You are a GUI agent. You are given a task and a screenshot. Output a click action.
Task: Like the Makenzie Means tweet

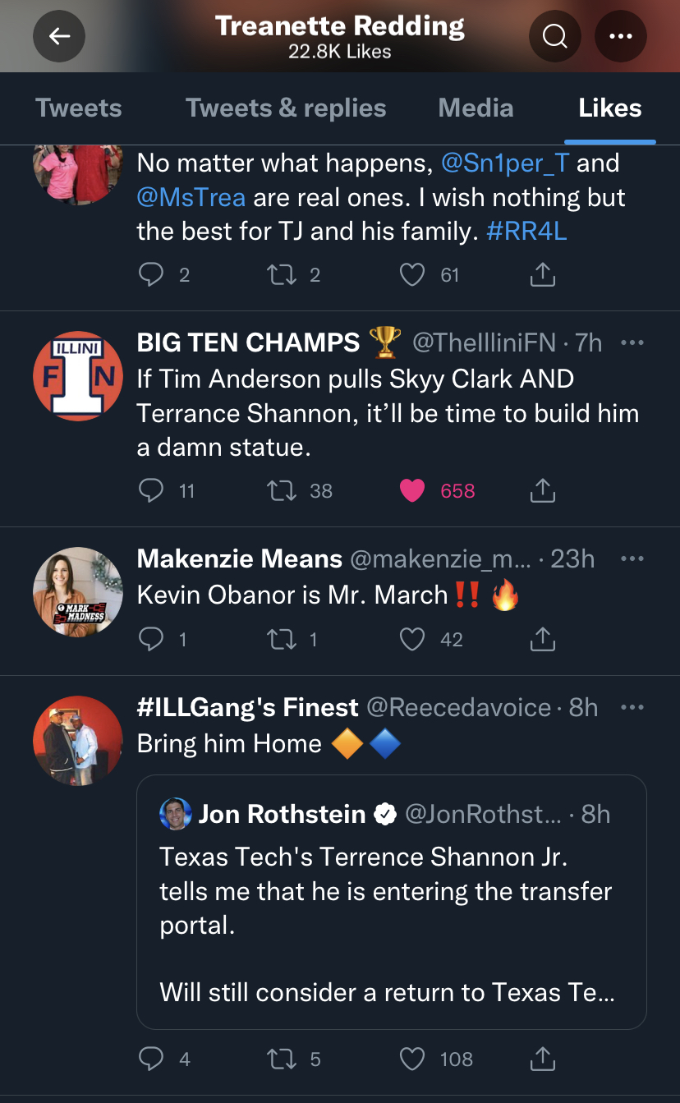tap(412, 639)
